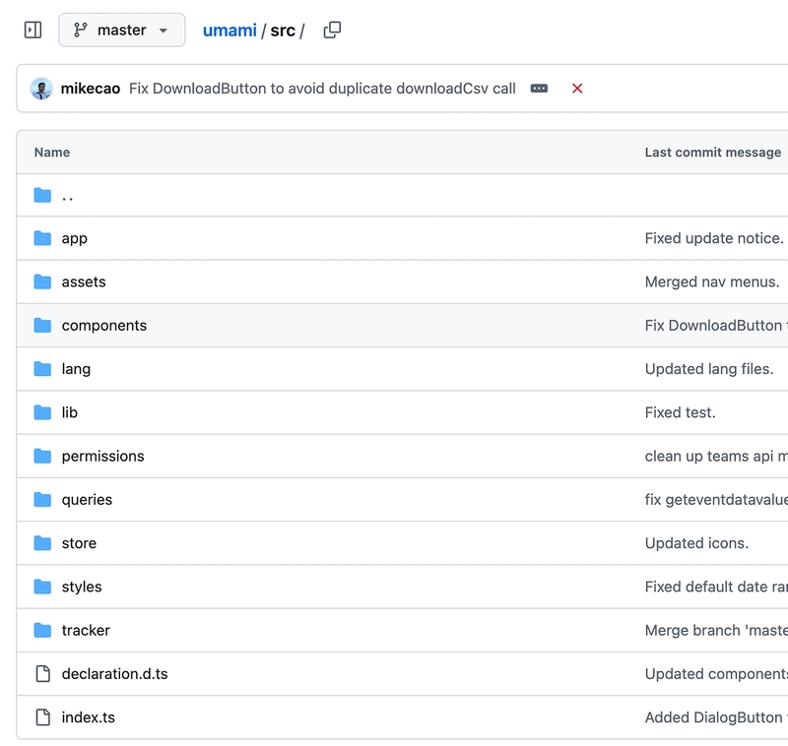Open the components folder
Screen dimensions: 788x746
click(103, 326)
